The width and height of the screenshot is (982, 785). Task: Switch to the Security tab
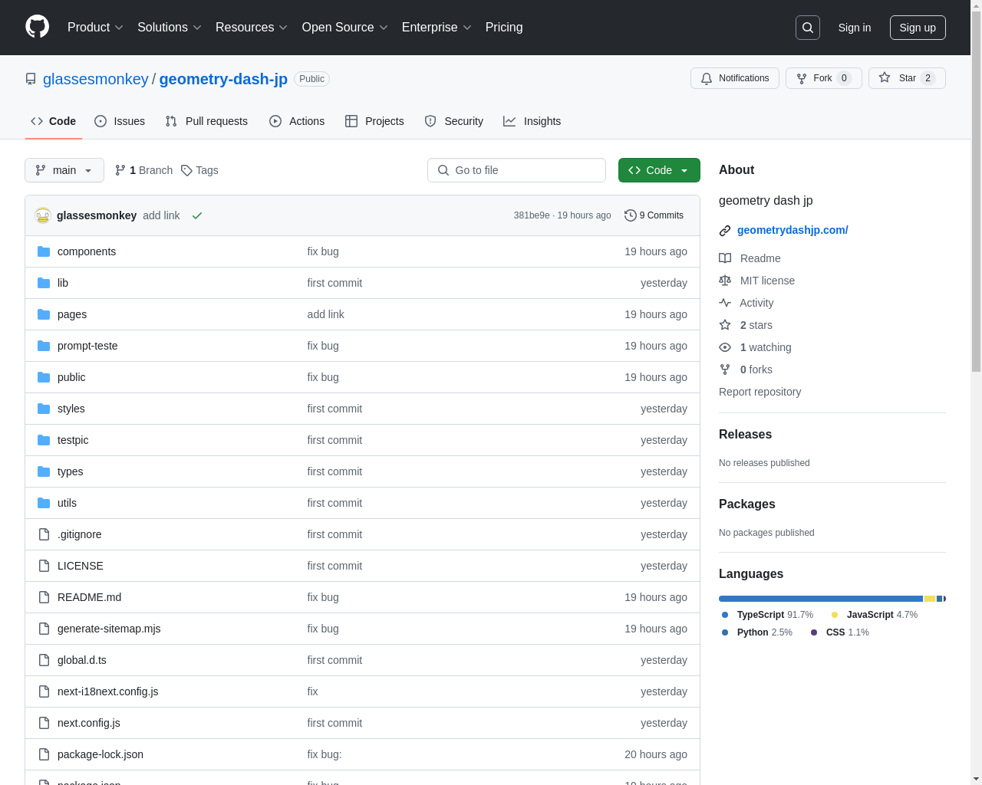pos(454,121)
